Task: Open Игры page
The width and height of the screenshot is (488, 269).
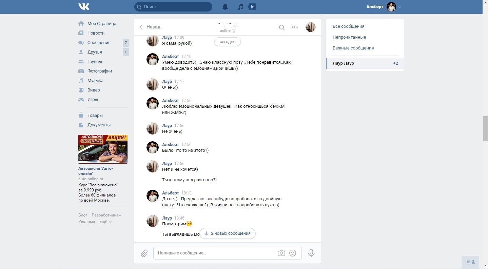Action: (93, 100)
